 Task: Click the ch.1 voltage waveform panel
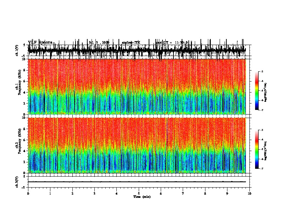pyautogui.click(x=138, y=50)
